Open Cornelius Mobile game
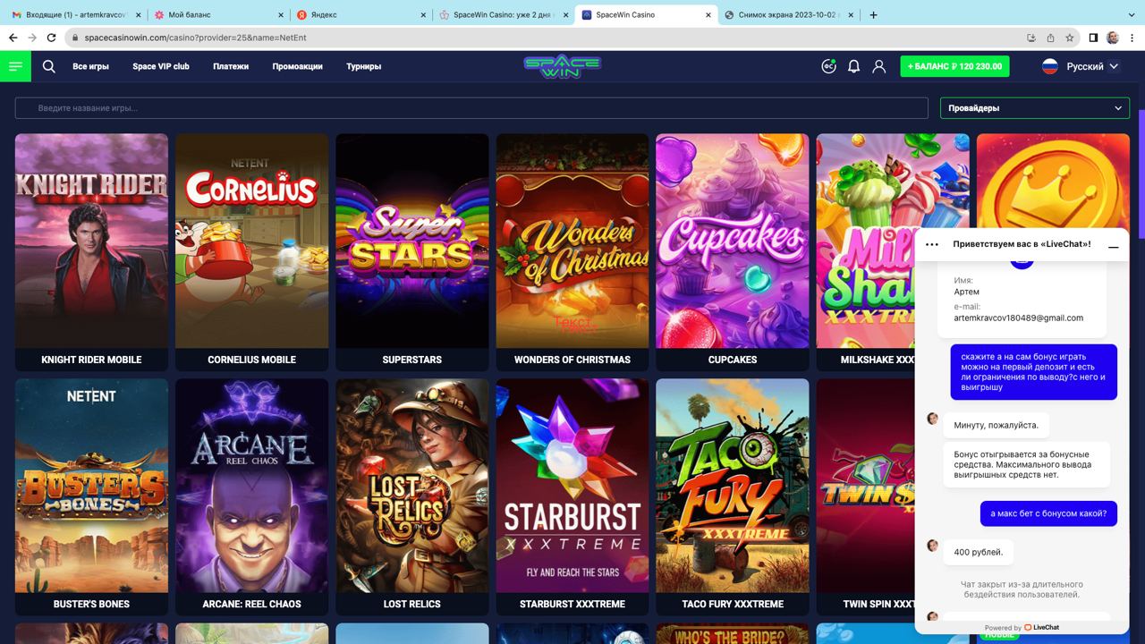This screenshot has height=644, width=1145. pyautogui.click(x=251, y=252)
